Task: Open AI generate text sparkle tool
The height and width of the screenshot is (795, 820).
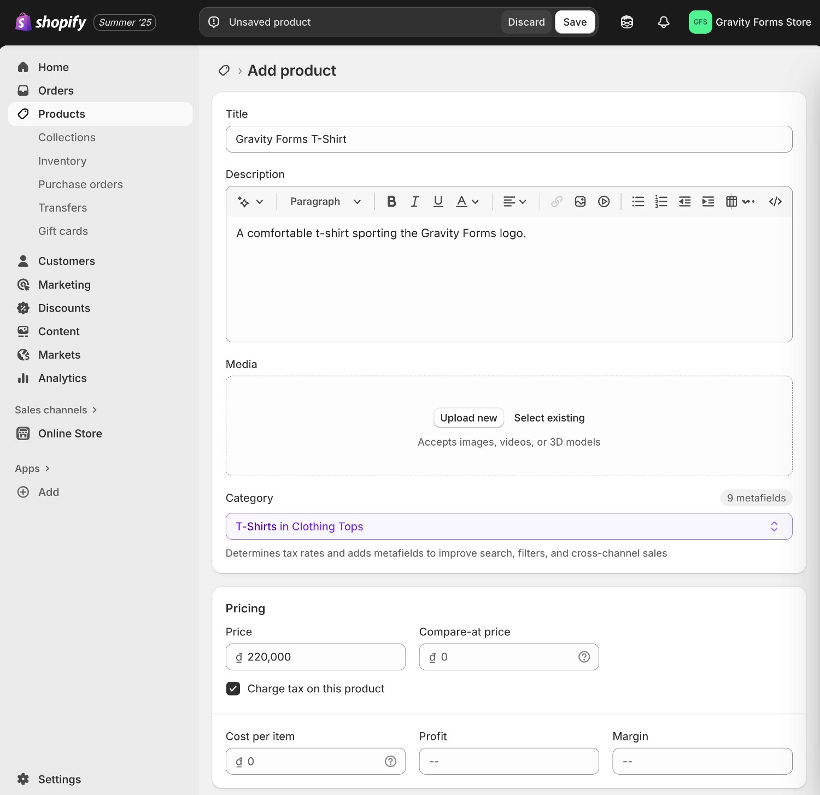Action: tap(244, 202)
